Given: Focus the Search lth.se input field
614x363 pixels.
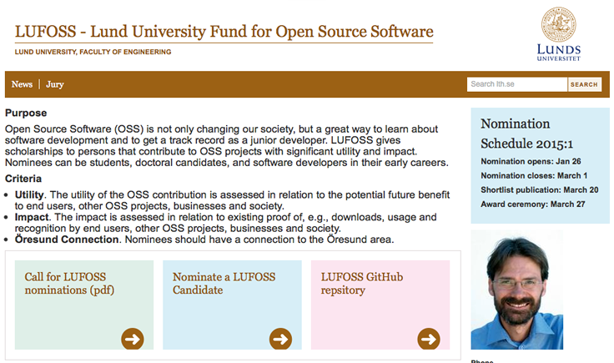Looking at the screenshot, I should (517, 84).
